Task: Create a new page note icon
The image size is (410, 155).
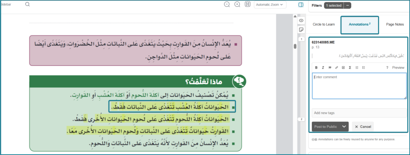Action: click(301, 30)
